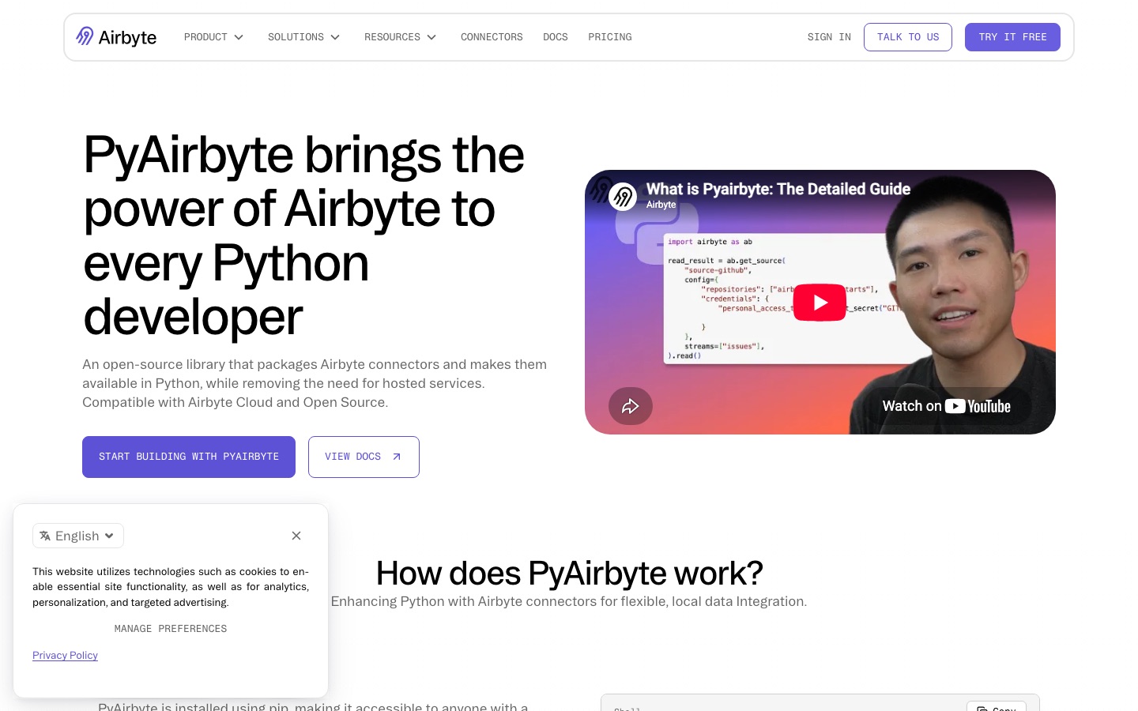This screenshot has height=711, width=1138.
Task: Click the Airbyte channel name under the video title
Action: click(x=661, y=205)
